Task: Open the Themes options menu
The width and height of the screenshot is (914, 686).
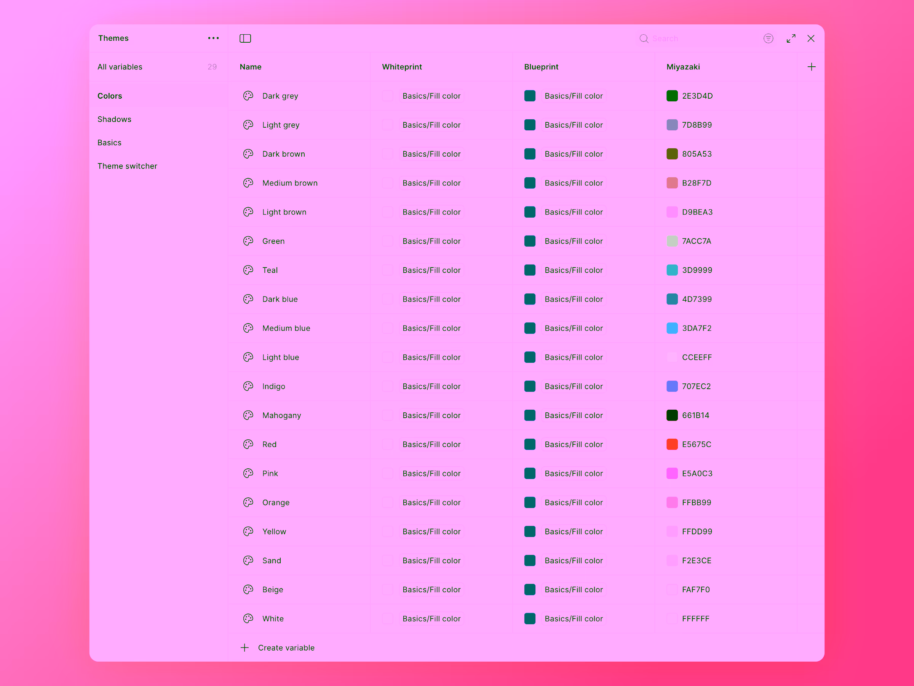Action: pos(213,38)
